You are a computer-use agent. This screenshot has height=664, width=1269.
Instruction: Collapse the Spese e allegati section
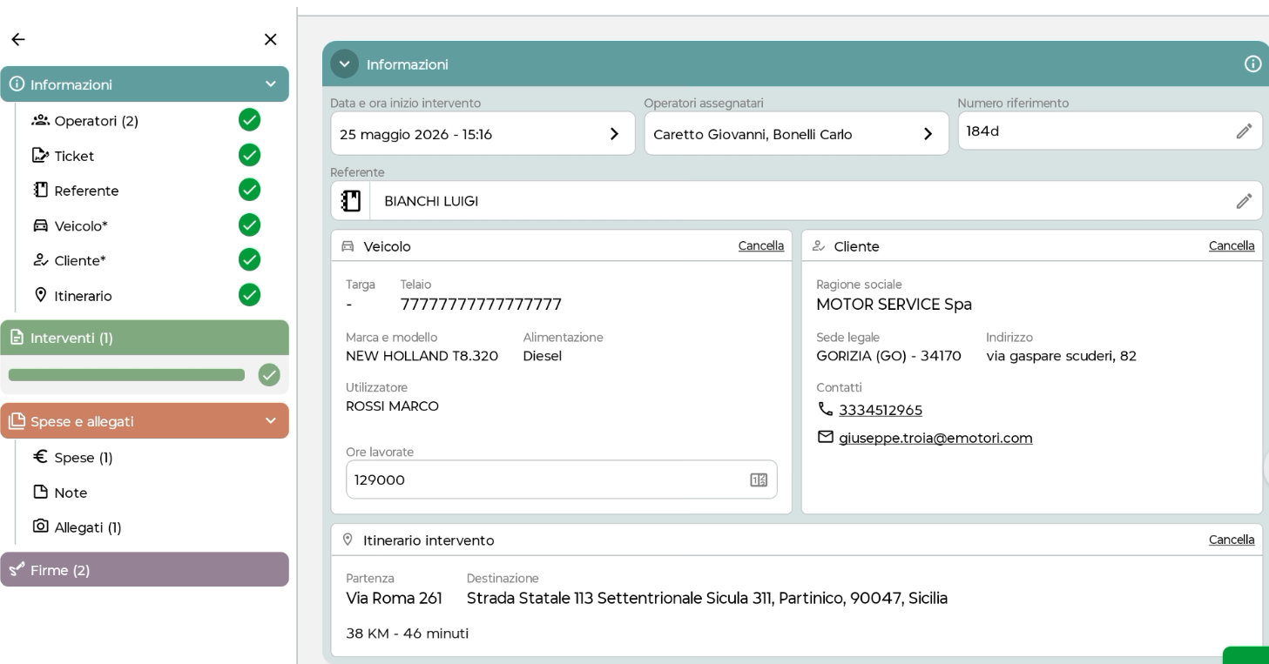[x=270, y=420]
